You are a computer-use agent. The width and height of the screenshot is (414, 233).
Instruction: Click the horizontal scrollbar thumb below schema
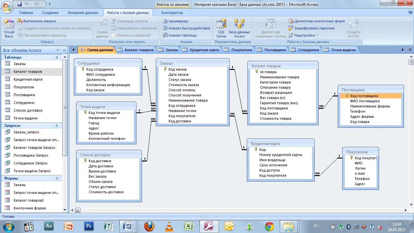point(78,210)
